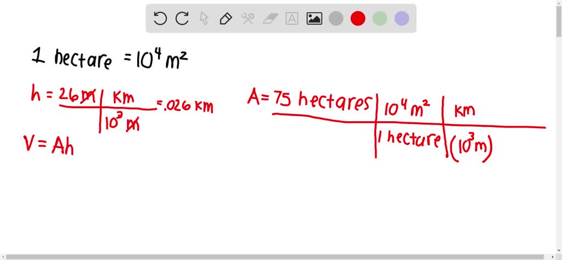Viewport: 562px width, 260px height.
Task: Select the text box tool
Action: [x=292, y=18]
